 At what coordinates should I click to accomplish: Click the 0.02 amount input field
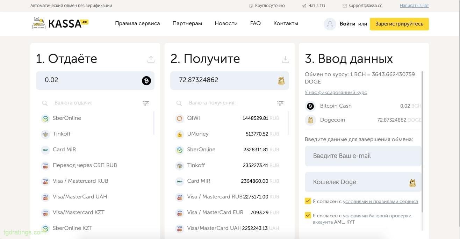95,80
